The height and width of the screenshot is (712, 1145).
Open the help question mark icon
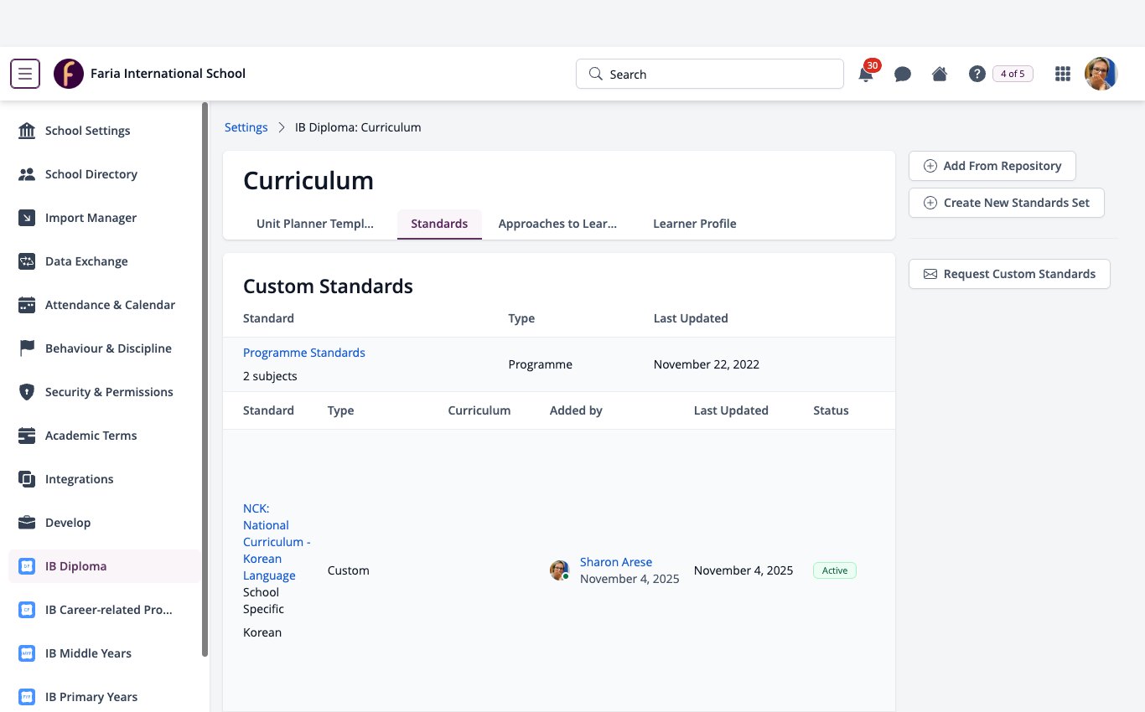[x=977, y=74]
